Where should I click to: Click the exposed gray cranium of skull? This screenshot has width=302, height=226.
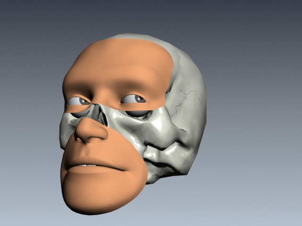pos(189,71)
